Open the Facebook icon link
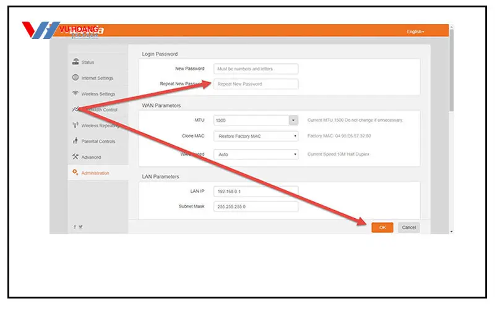Viewport: 495px width, 309px height. click(x=75, y=227)
